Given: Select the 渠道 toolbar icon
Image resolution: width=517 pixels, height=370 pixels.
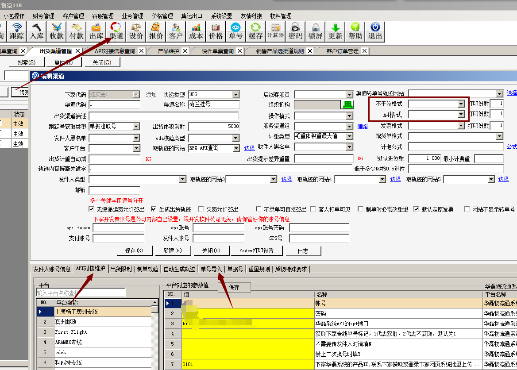Looking at the screenshot, I should pyautogui.click(x=116, y=32).
